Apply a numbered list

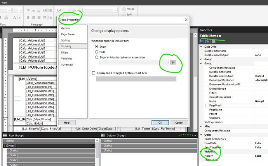point(50,17)
